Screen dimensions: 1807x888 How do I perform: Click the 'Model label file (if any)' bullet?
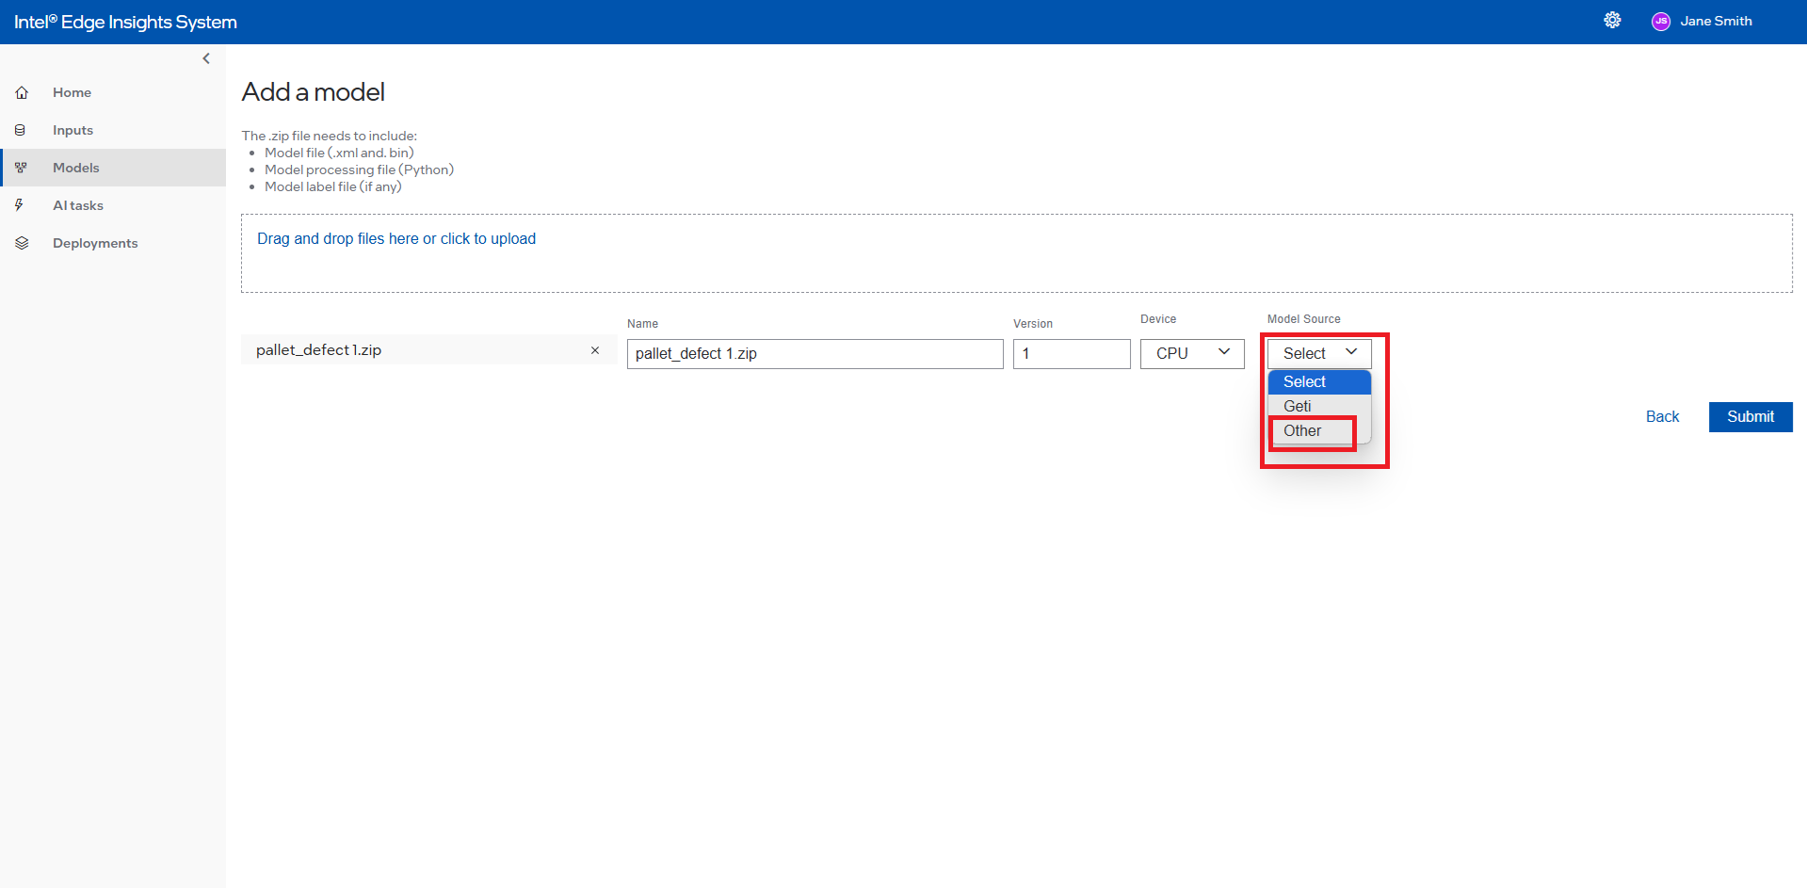click(333, 186)
